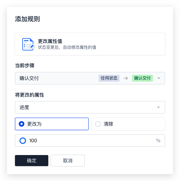
Task: Click the grey 任何状态 status tag
Action: coord(109,78)
